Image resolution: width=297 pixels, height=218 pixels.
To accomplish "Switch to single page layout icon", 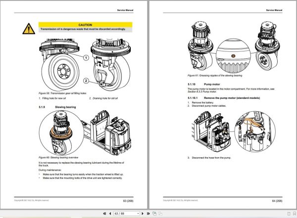I will [289, 214].
